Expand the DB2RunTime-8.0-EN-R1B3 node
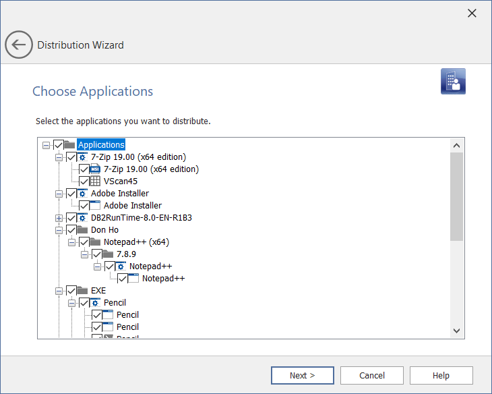This screenshot has width=492, height=394. click(x=59, y=218)
